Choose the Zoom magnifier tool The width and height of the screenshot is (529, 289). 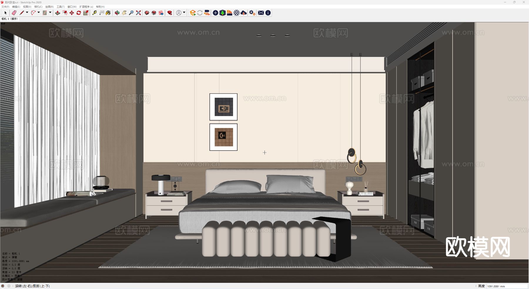[x=131, y=13]
